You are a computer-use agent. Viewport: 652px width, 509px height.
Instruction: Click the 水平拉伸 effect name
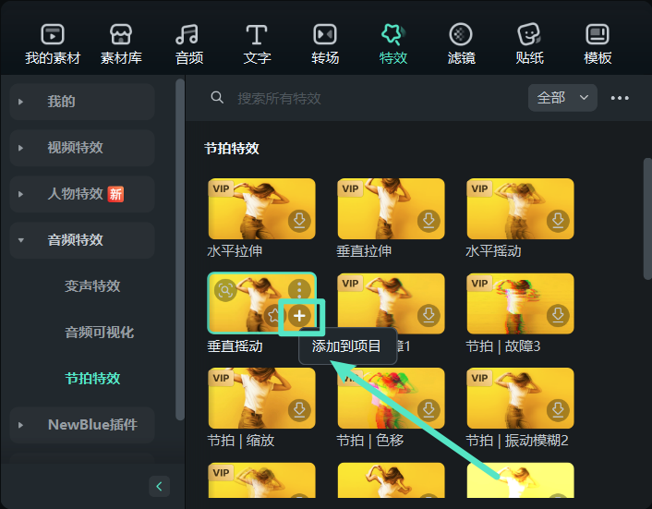coord(235,251)
